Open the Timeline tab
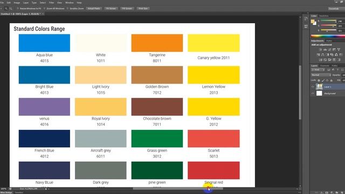 tap(19, 192)
